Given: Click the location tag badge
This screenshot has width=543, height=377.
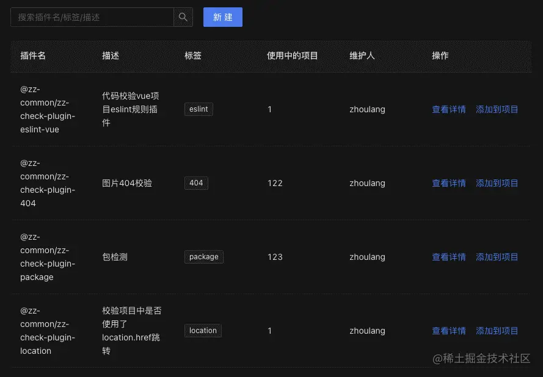Looking at the screenshot, I should [x=203, y=331].
